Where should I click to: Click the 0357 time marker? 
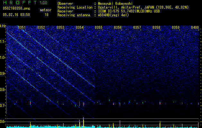(x=137, y=28)
